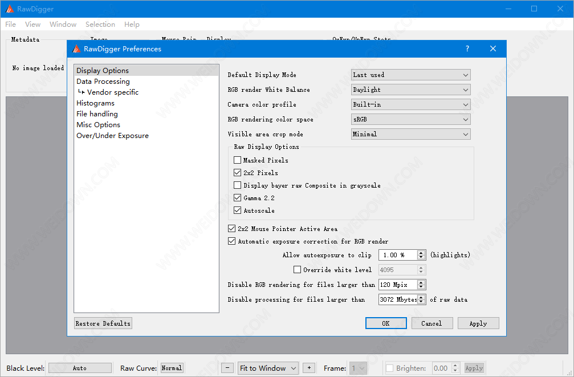Select Data Processing preferences page

[x=146, y=82]
